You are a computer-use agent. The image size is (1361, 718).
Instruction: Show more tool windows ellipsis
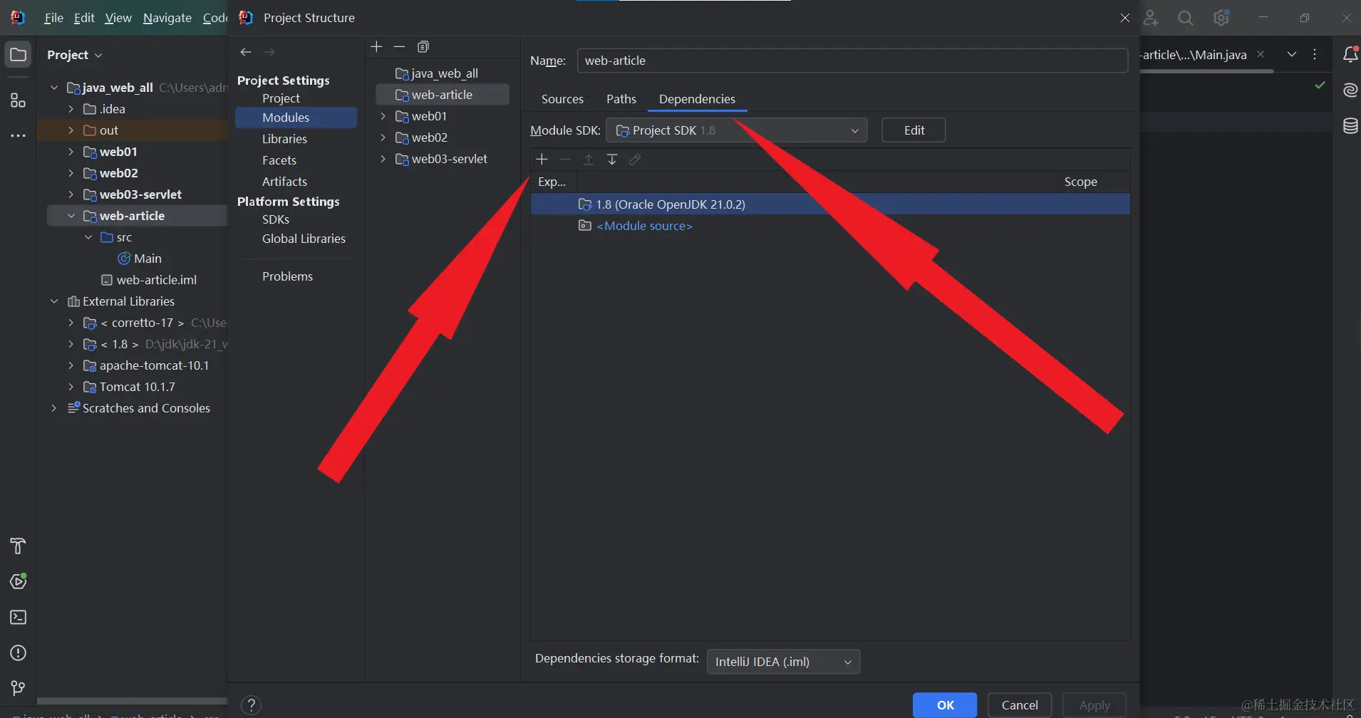tap(19, 135)
